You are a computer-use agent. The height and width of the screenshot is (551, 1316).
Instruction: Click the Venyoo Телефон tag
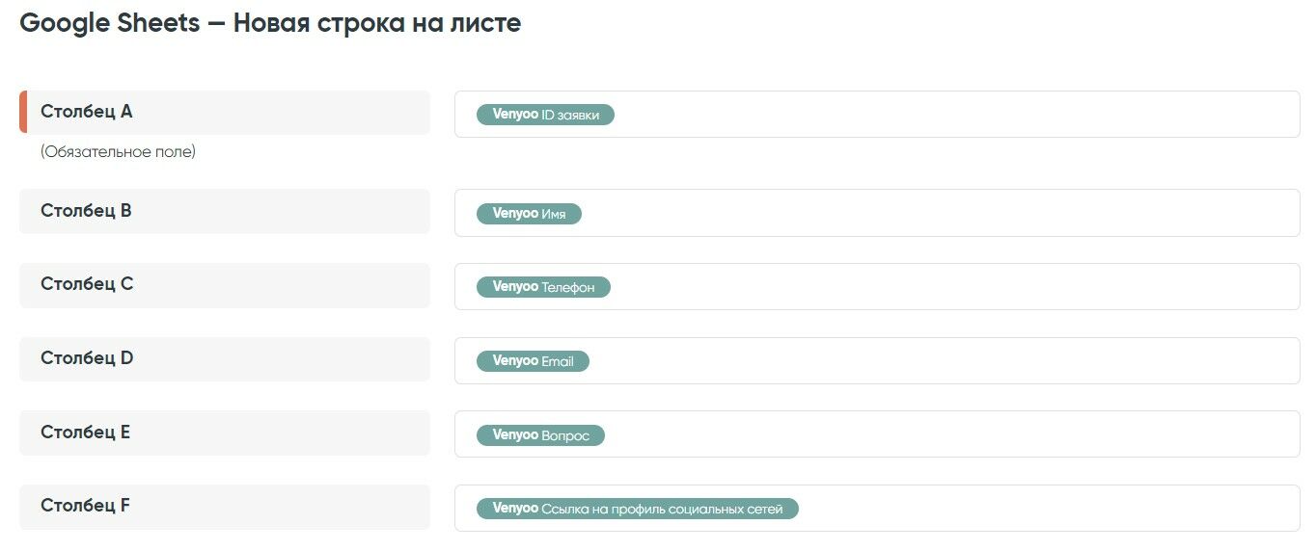543,287
